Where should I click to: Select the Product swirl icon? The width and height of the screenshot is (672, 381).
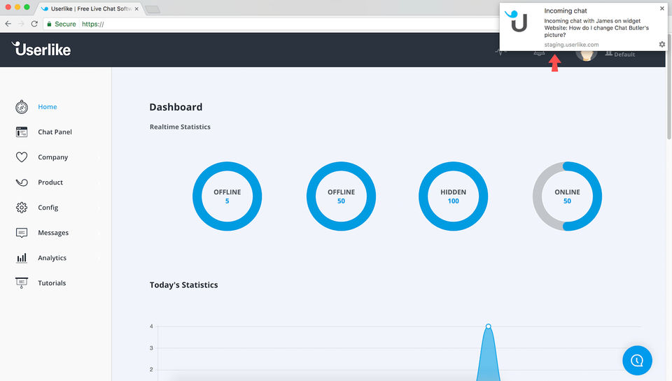point(22,182)
